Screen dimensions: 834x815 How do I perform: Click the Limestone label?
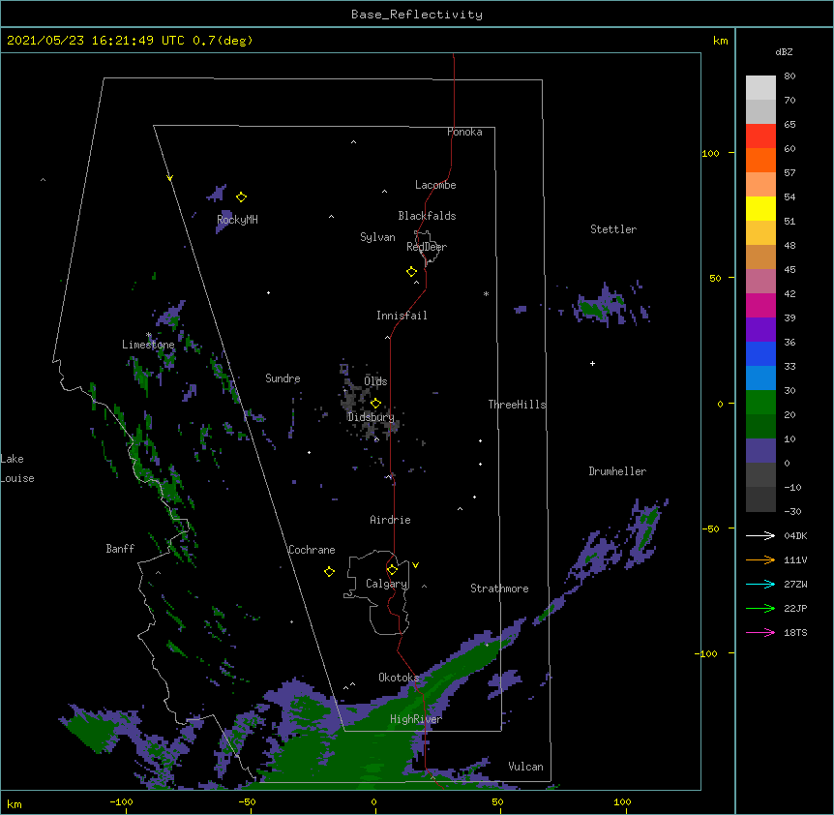click(148, 345)
